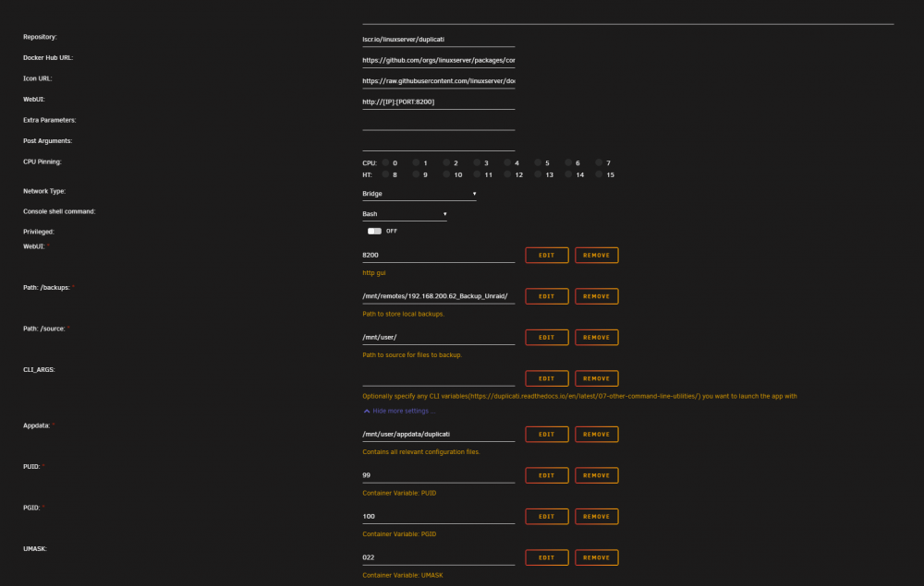This screenshot has height=586, width=924.
Task: Check HT pinning core 13
Action: coord(538,174)
